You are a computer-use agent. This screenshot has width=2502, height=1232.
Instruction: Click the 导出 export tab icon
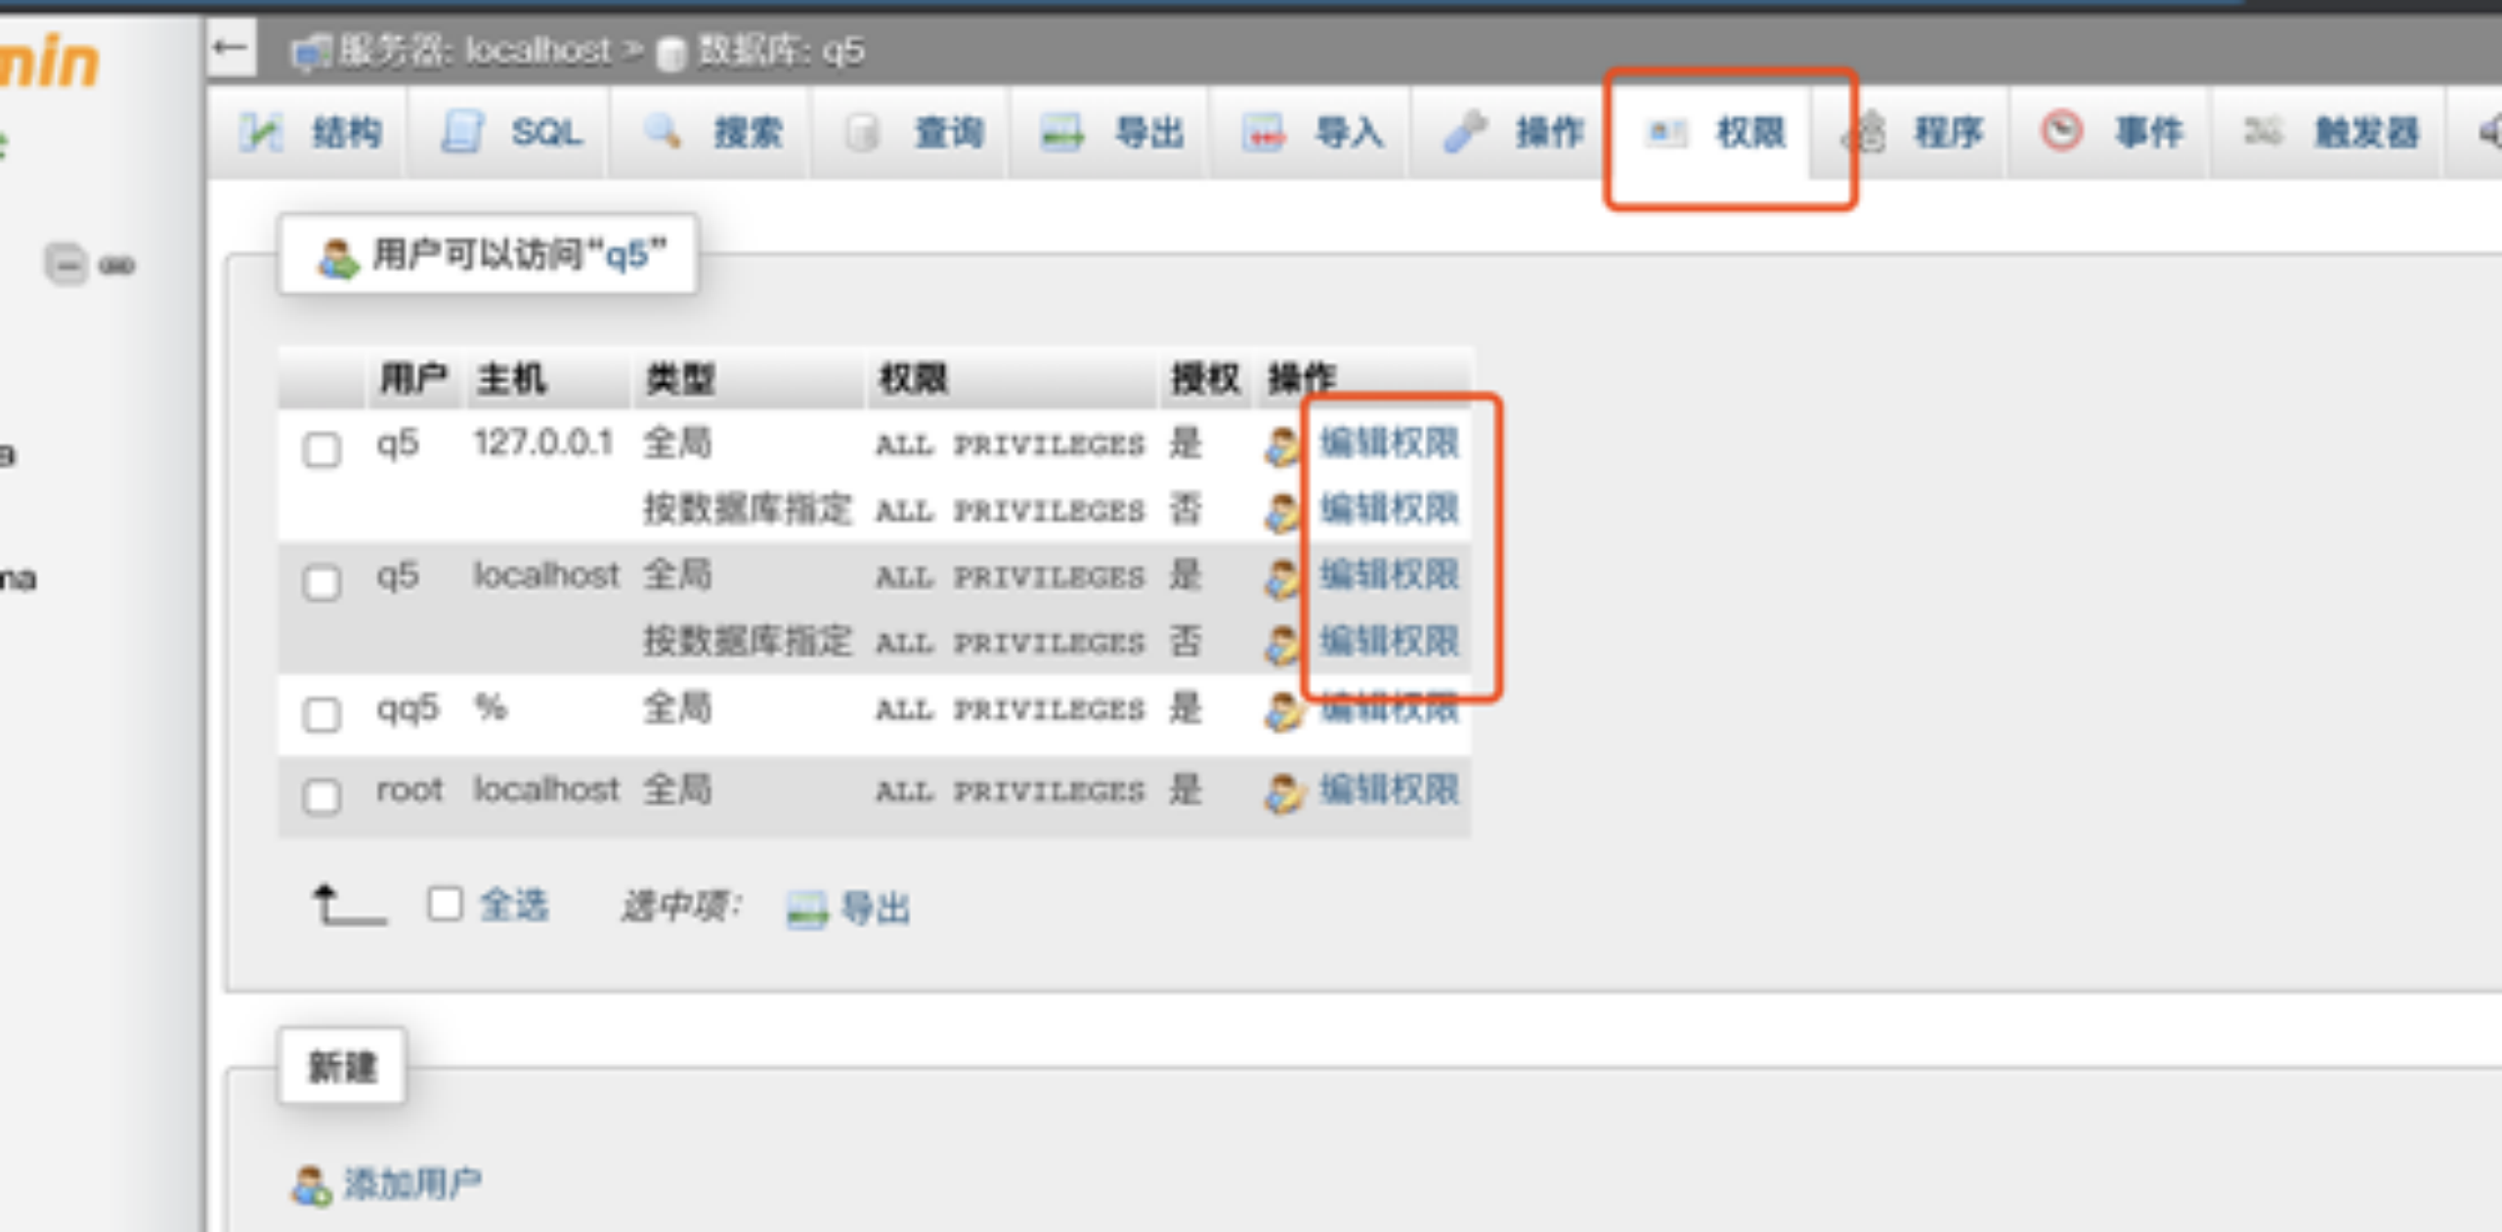point(1061,132)
